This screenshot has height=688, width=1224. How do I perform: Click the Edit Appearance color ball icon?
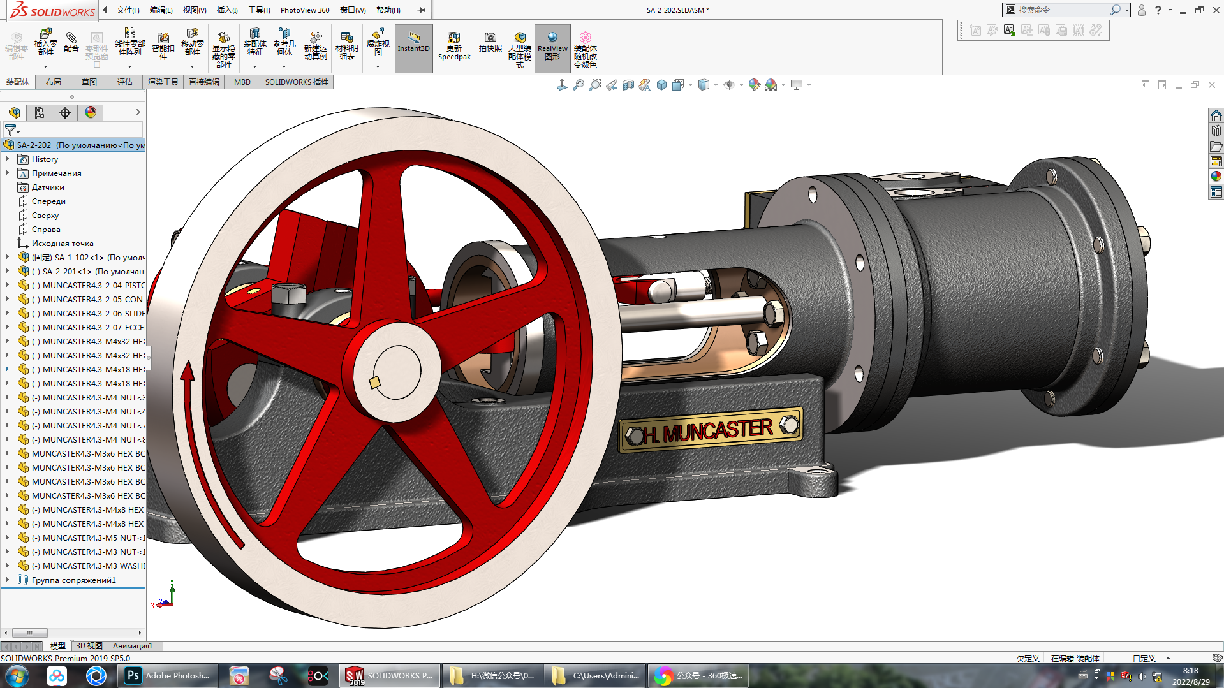pyautogui.click(x=755, y=85)
